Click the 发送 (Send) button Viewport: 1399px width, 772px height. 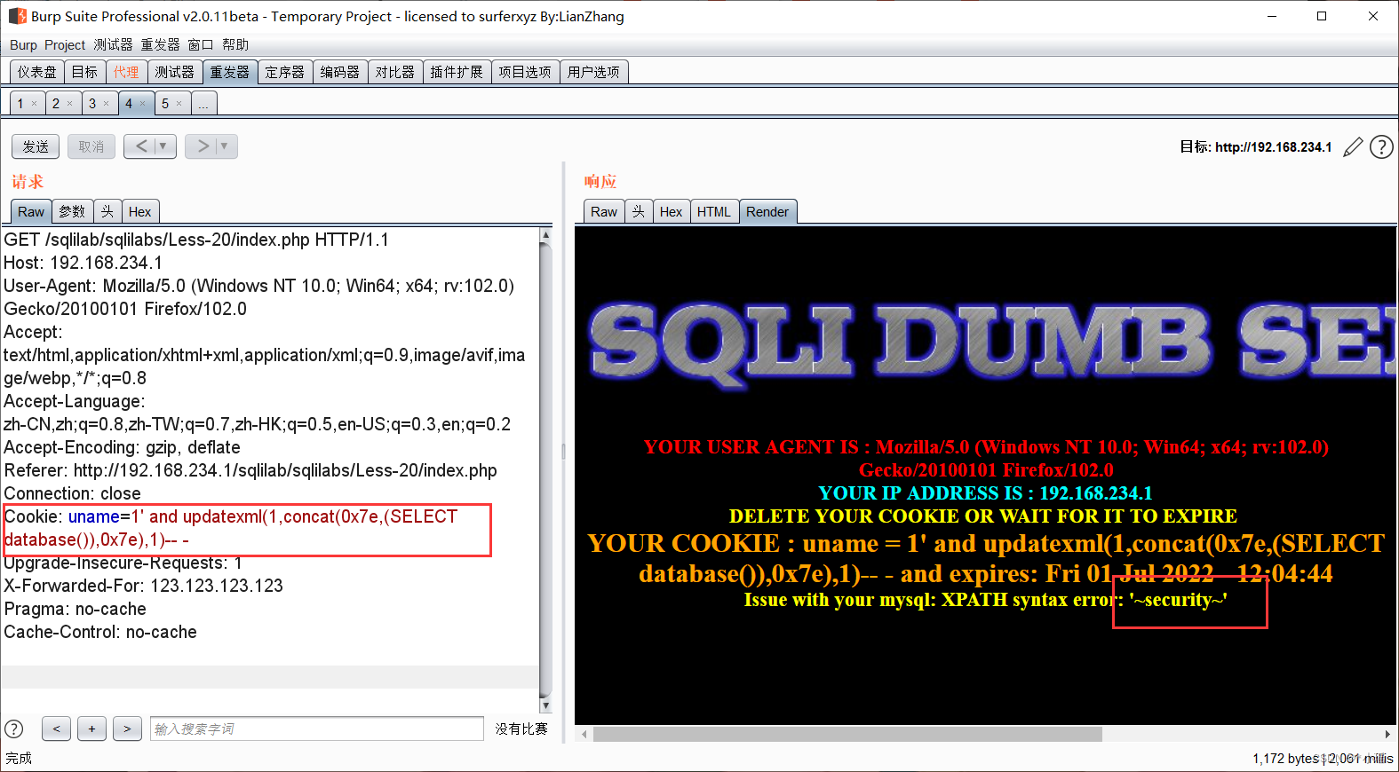(x=36, y=146)
